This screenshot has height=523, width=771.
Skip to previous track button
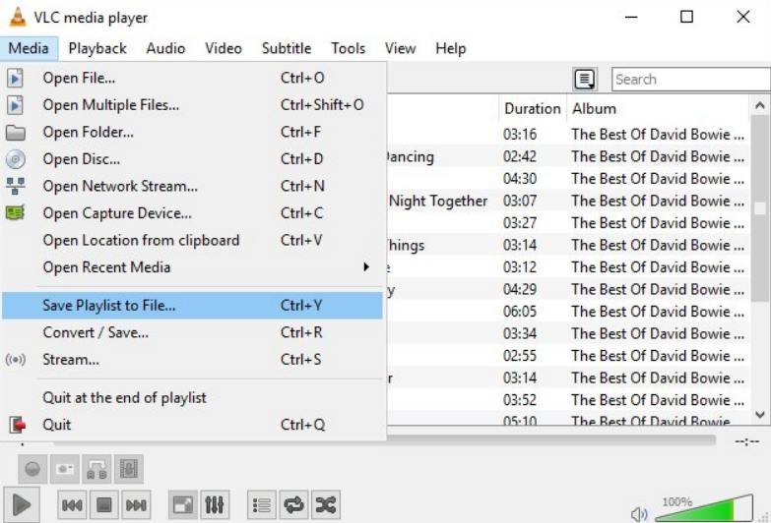pos(72,504)
